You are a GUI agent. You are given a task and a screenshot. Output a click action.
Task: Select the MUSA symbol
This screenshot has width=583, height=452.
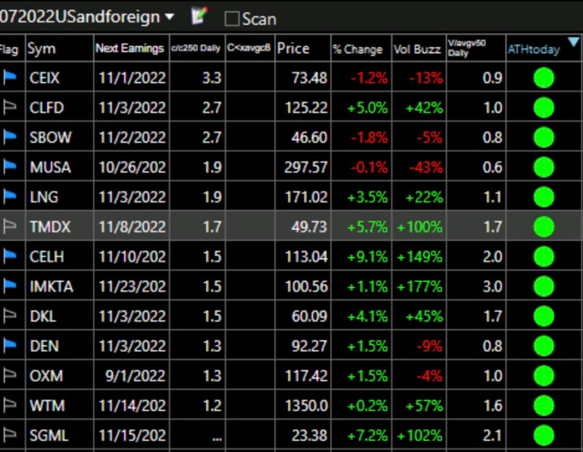tap(50, 167)
